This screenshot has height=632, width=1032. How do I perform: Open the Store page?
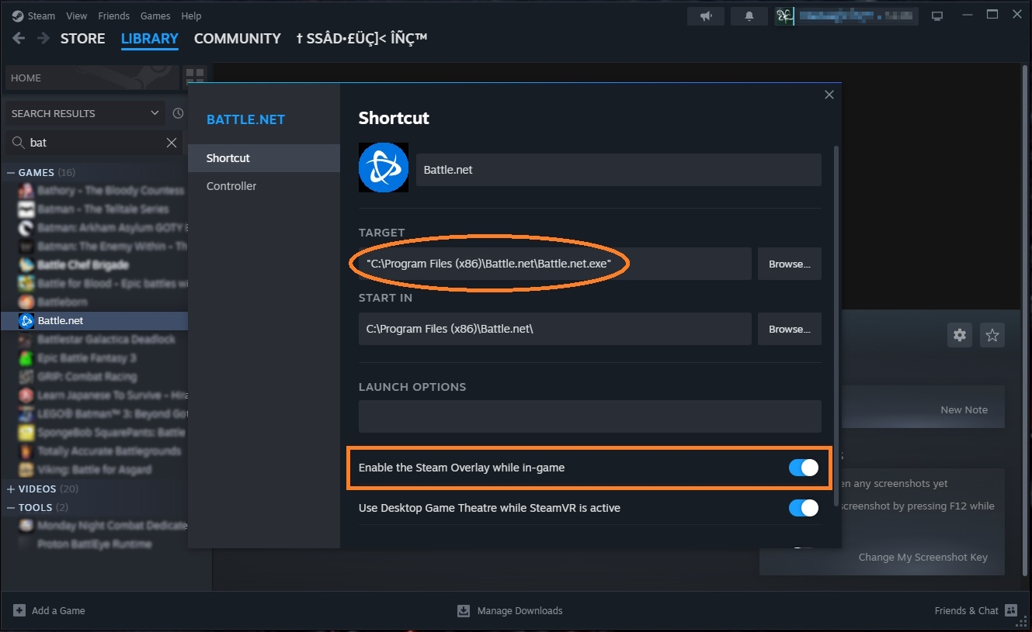tap(82, 38)
